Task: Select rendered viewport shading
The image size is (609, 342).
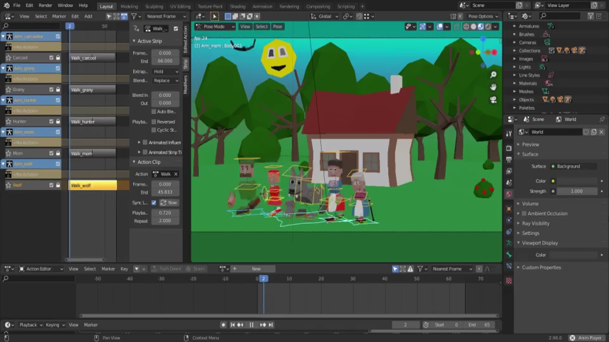Action: (x=488, y=27)
